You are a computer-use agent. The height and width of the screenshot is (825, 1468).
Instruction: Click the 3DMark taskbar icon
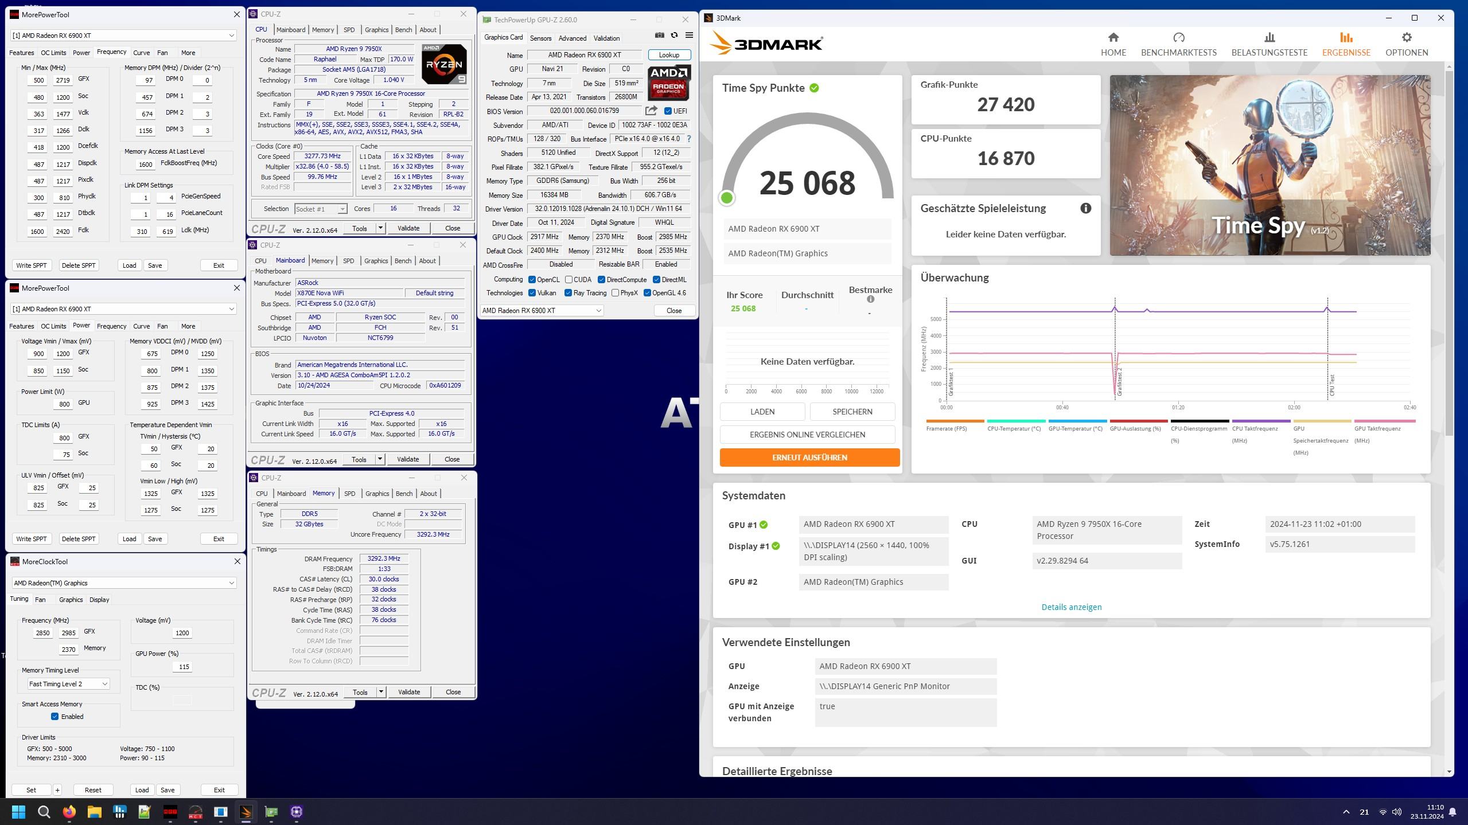246,811
